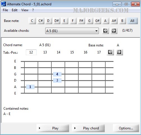Expand chord list via dropdown arrow
Viewport: 141px width, 135px height.
[x=96, y=31]
